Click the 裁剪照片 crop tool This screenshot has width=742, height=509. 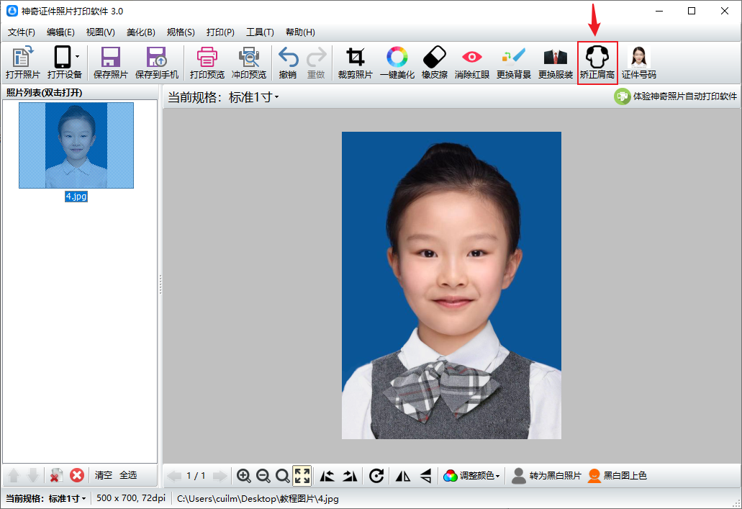point(355,63)
